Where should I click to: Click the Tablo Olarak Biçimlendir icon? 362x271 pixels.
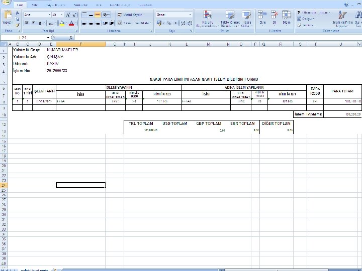(230, 15)
